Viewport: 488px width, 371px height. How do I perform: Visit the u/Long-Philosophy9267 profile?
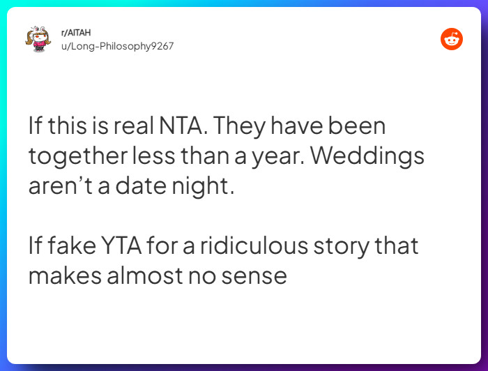(117, 46)
